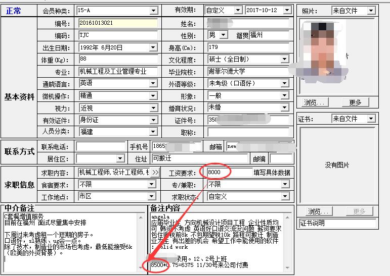This screenshot has width=390, height=276.
Task: Open the 会员种类 dropdown showing 15-A
Action: tap(153, 11)
